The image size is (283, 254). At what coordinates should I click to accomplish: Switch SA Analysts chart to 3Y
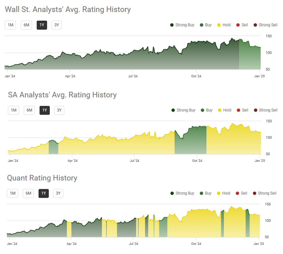[x=59, y=110]
